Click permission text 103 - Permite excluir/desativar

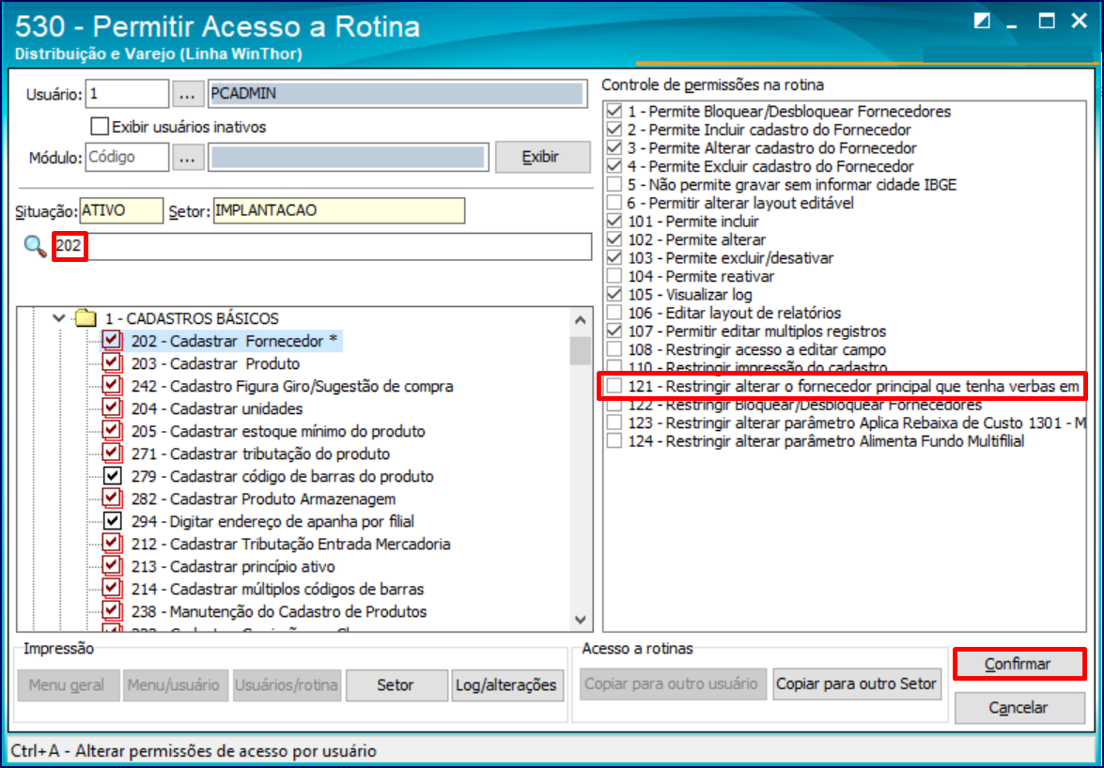(x=730, y=257)
